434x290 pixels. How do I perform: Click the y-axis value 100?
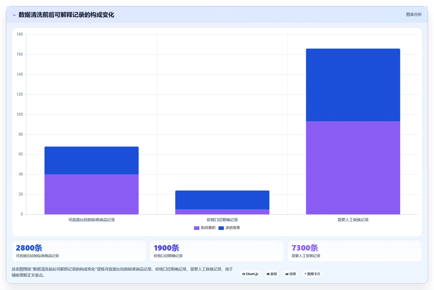coord(20,115)
